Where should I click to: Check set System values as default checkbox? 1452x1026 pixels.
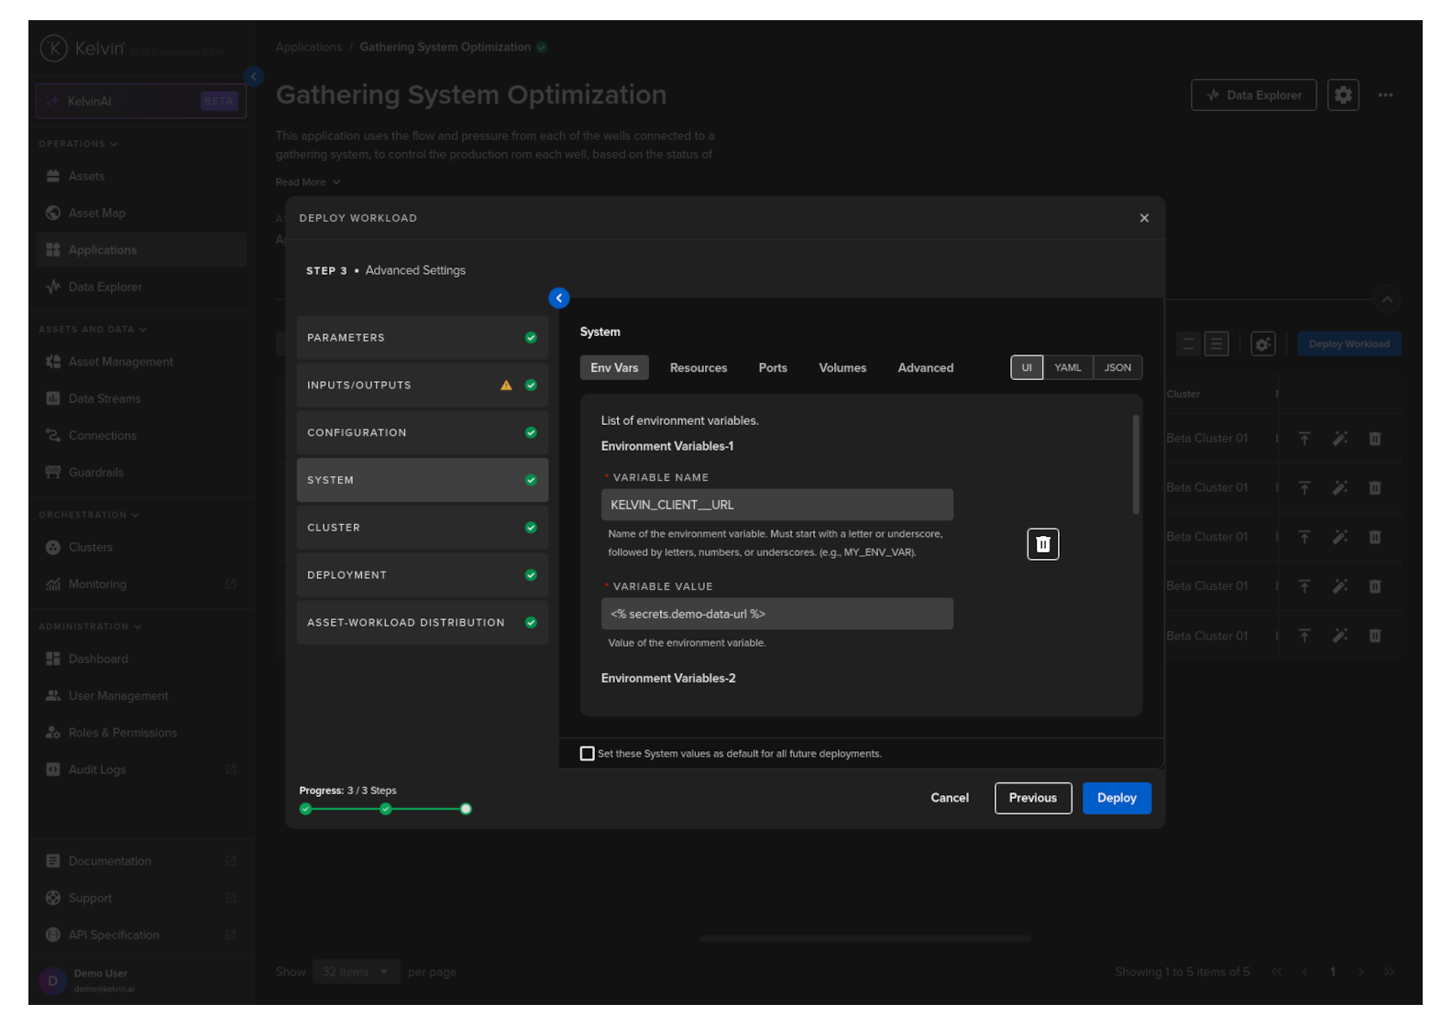(x=588, y=754)
